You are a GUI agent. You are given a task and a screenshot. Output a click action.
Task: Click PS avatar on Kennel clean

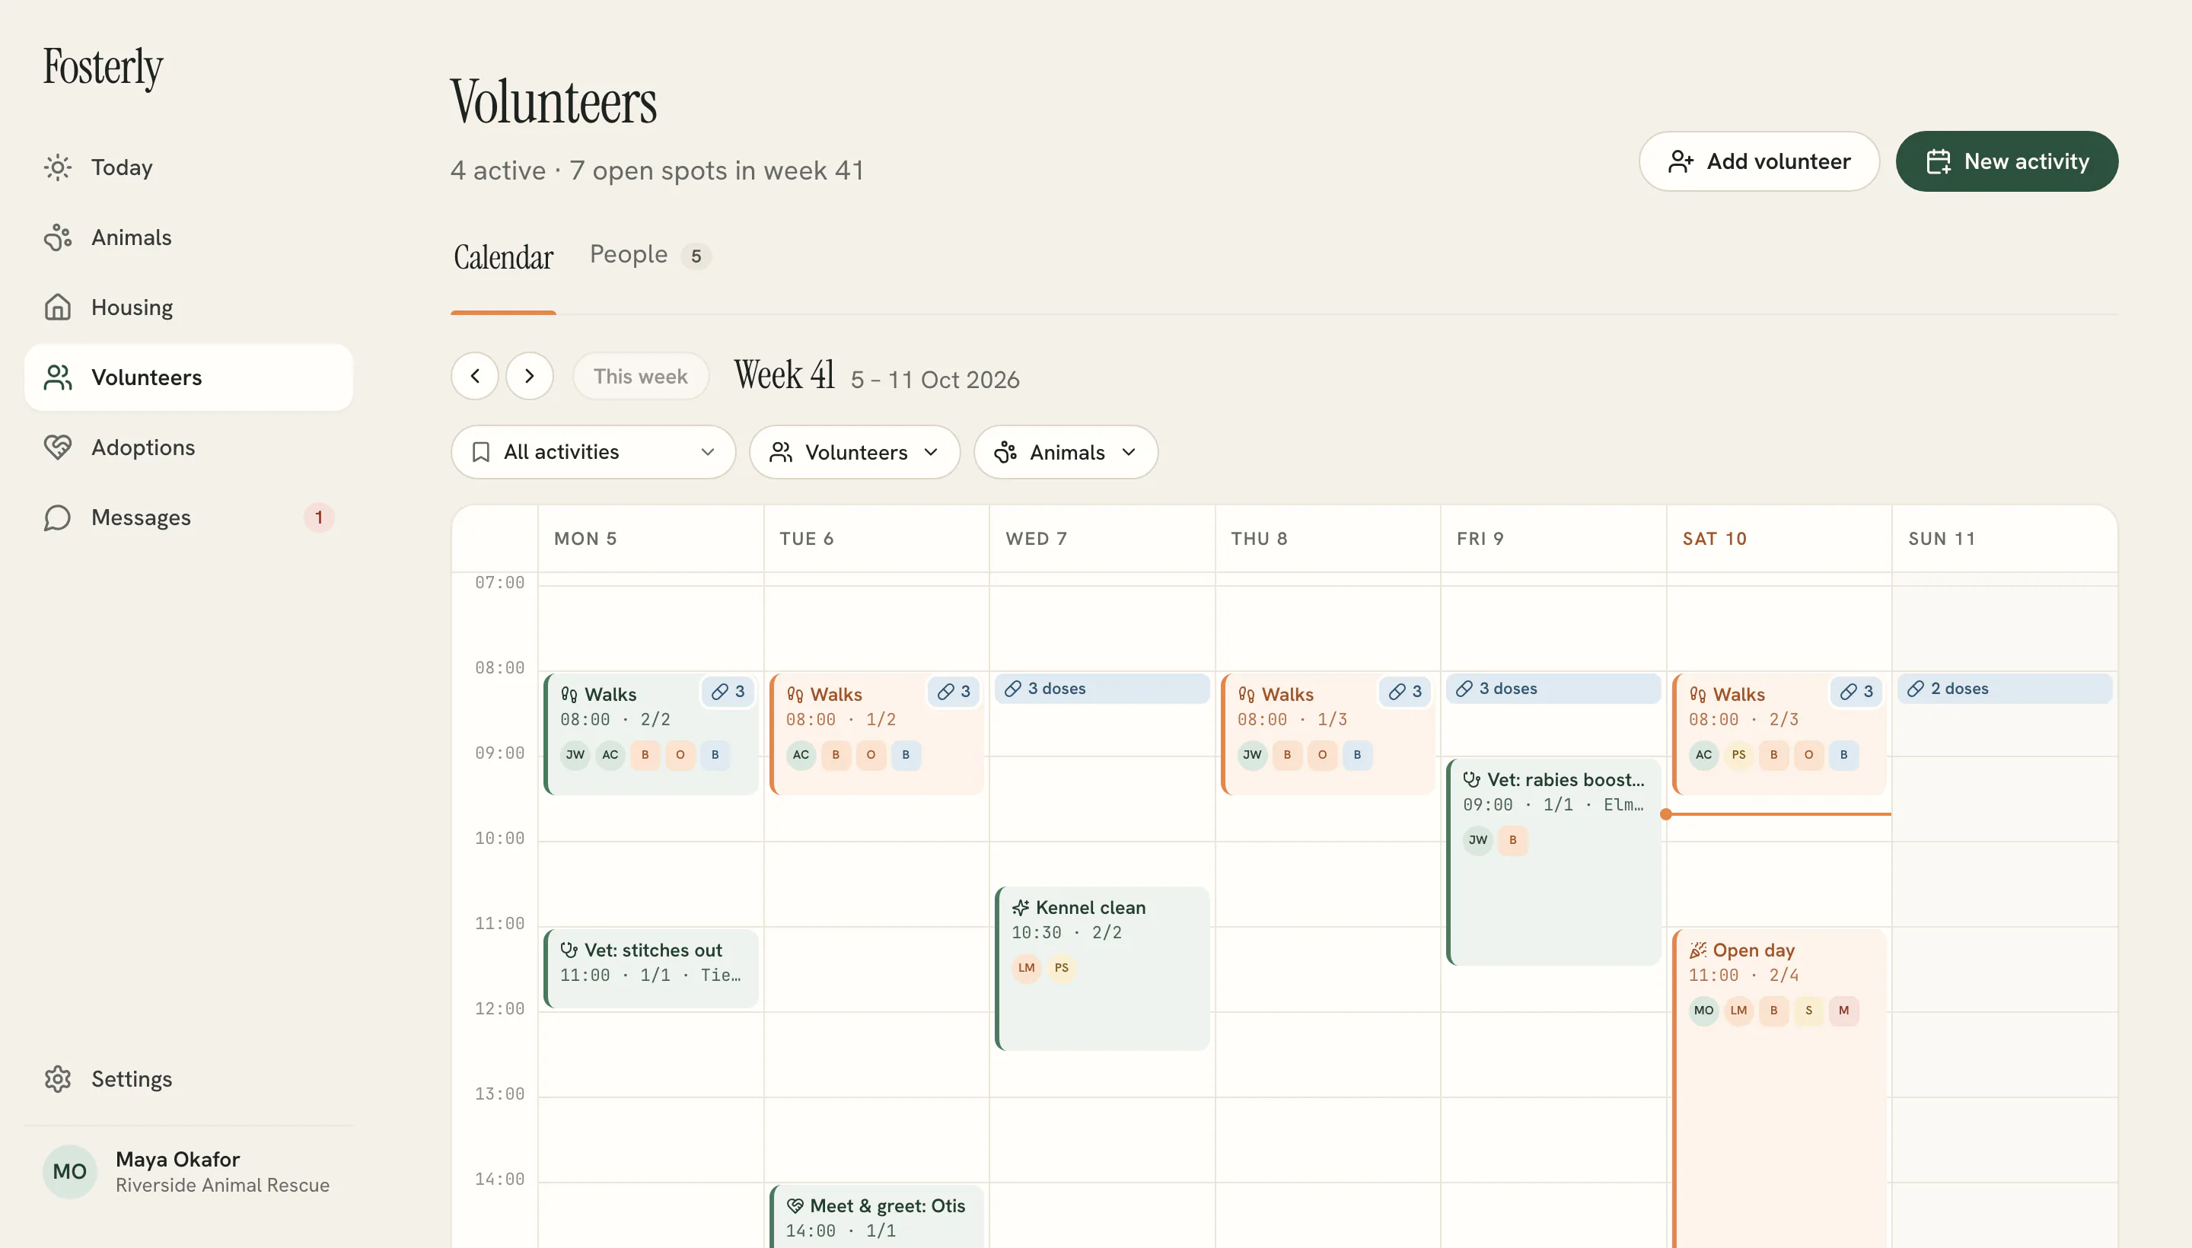tap(1061, 969)
